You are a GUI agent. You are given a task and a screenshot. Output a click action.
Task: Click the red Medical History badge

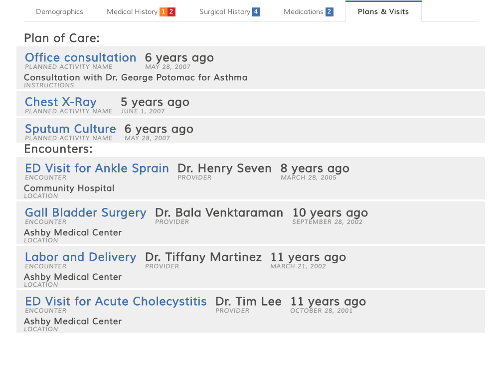pos(171,12)
